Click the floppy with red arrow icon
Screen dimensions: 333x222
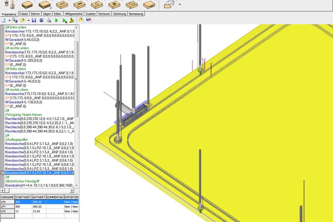[88, 20]
